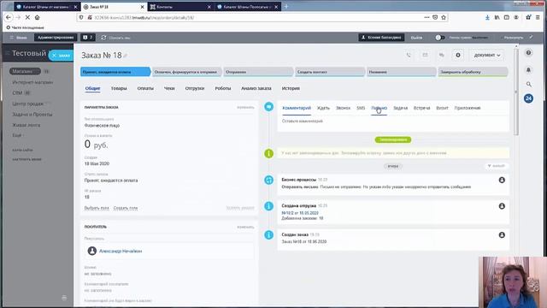Open the browser hamburger menu

point(538,17)
